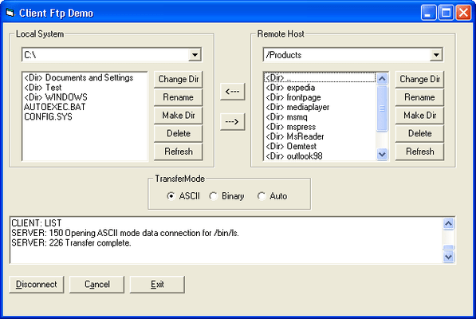
Task: Select the parent '..' remote directory entry
Action: click(320, 77)
